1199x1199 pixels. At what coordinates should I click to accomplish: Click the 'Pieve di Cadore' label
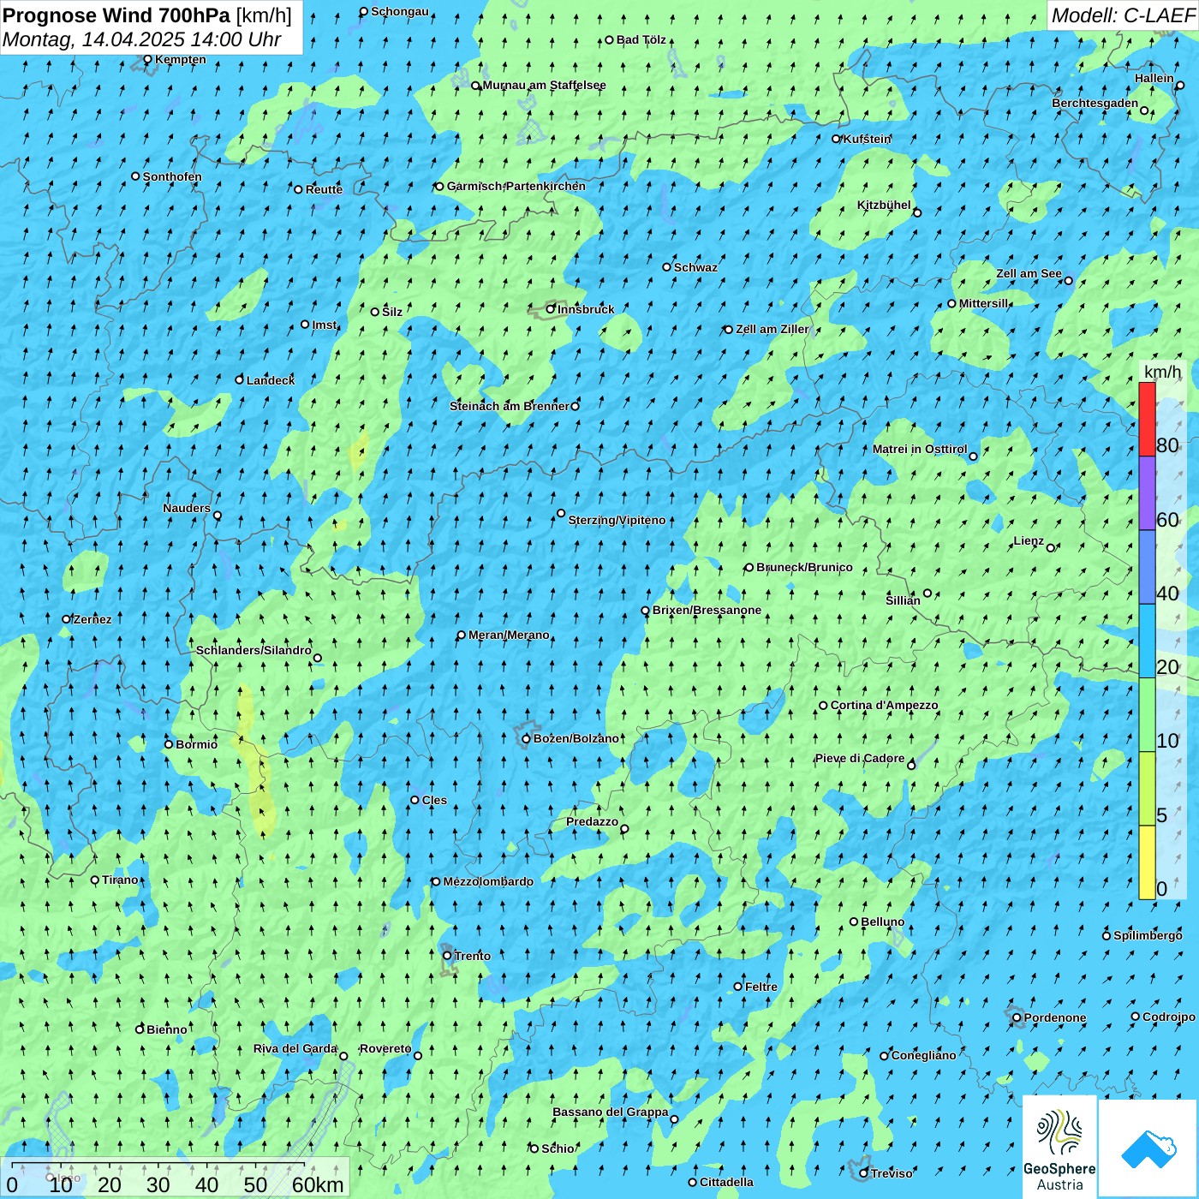pos(859,758)
